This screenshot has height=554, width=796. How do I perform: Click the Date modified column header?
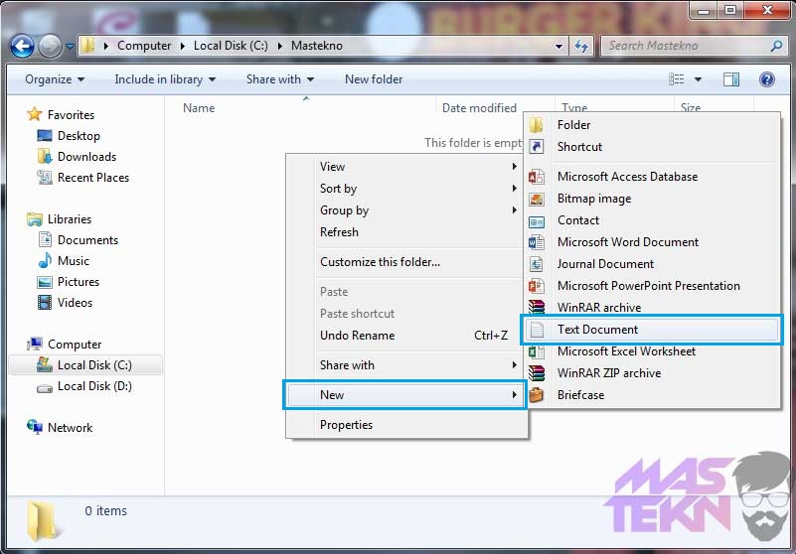tap(479, 108)
